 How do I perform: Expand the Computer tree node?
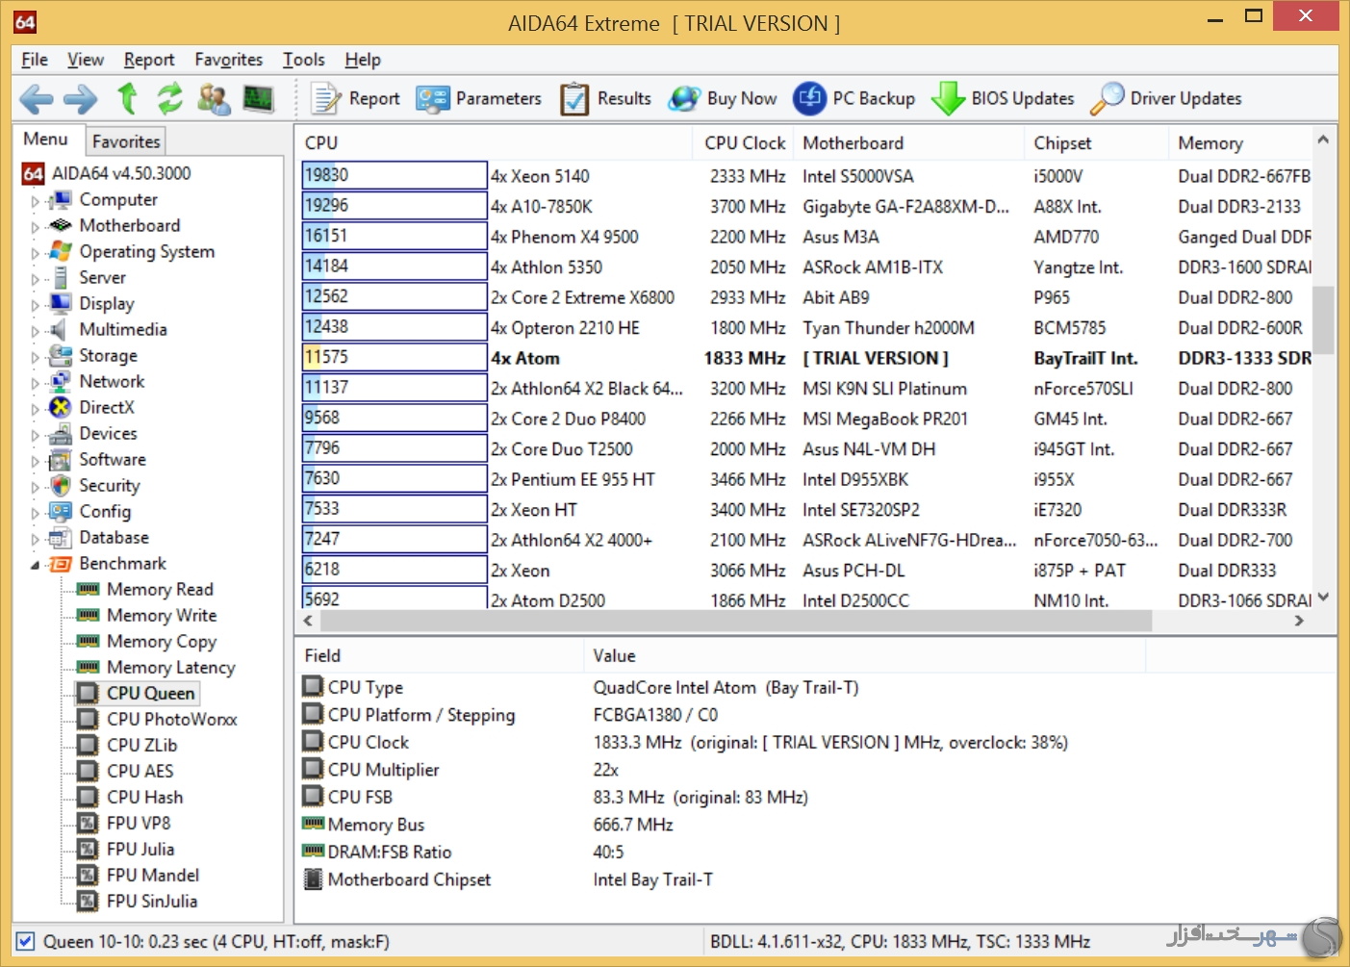point(35,201)
